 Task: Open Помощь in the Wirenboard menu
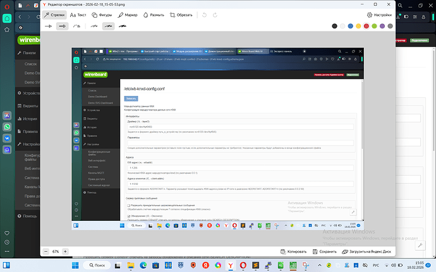pos(28,216)
